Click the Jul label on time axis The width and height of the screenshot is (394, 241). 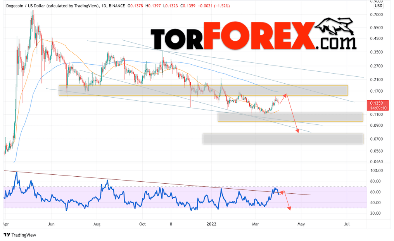[347, 224]
